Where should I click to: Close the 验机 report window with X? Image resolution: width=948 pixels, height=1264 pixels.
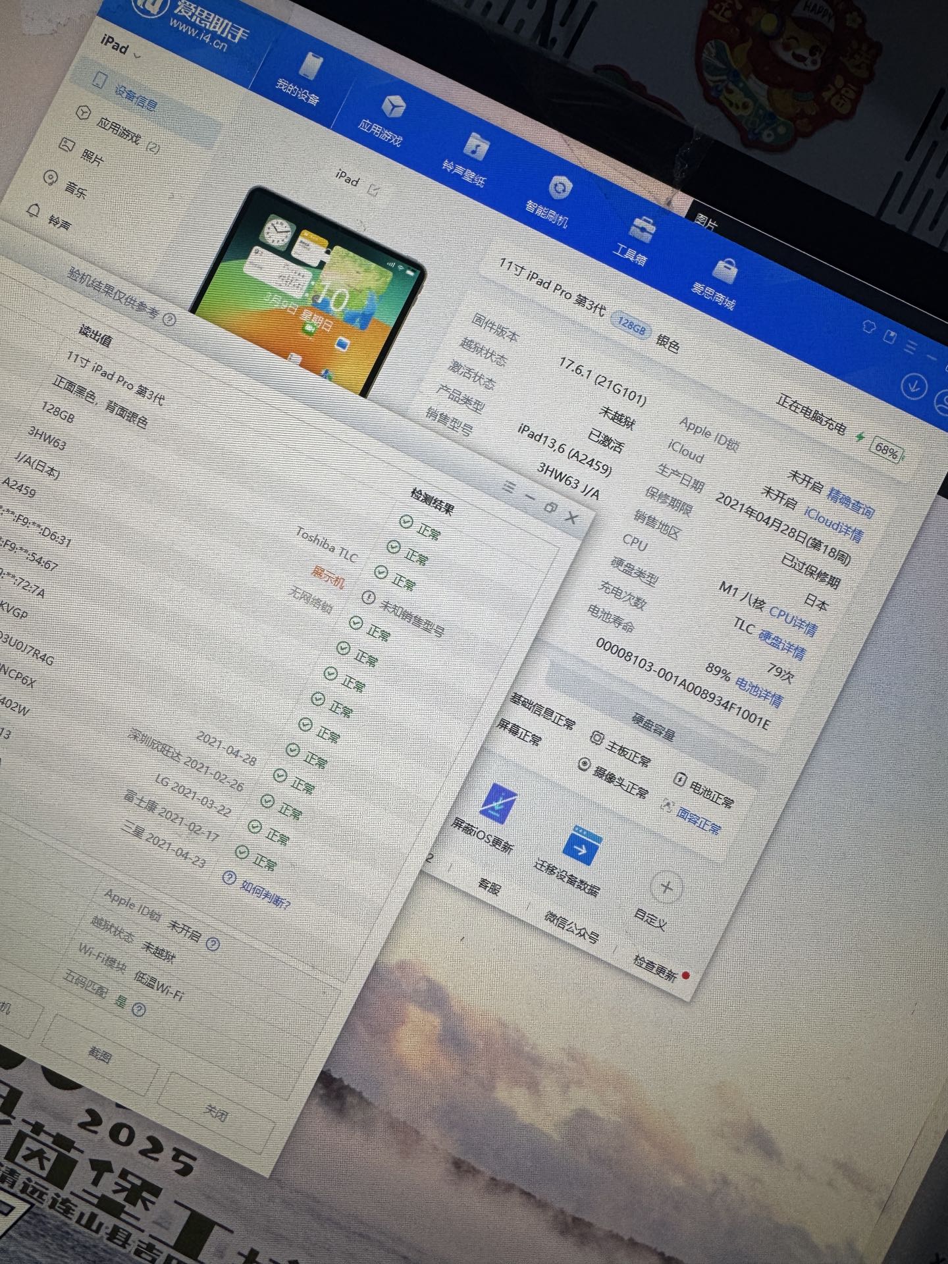(x=572, y=518)
